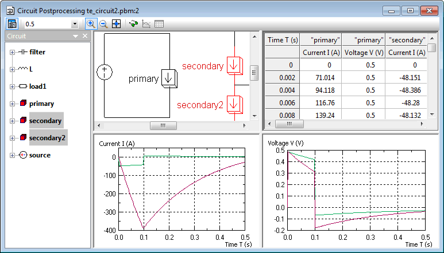Toggle the time plot graph icon

pyautogui.click(x=146, y=24)
